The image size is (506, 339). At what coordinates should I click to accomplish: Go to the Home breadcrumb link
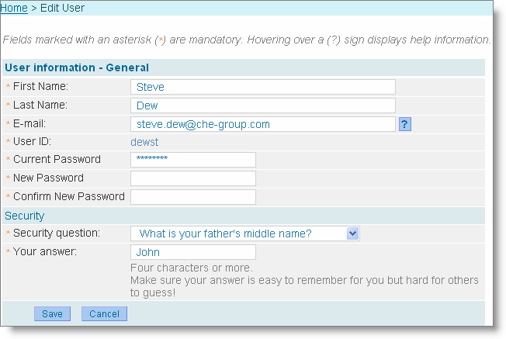point(14,8)
